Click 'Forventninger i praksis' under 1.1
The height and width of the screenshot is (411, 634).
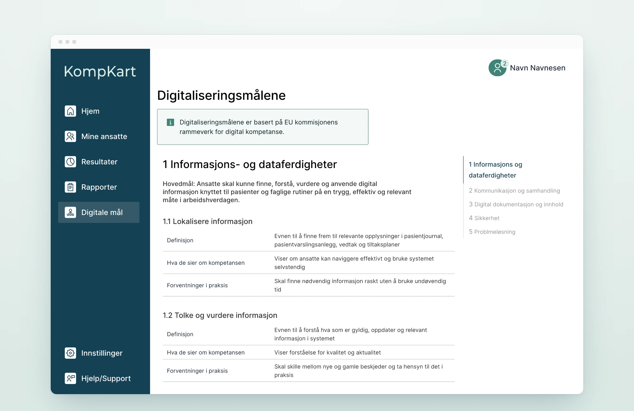[x=197, y=285]
